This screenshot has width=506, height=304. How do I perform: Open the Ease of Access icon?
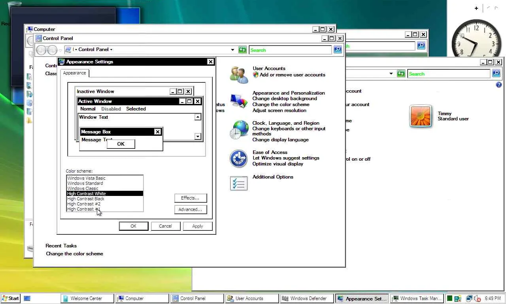[238, 159]
